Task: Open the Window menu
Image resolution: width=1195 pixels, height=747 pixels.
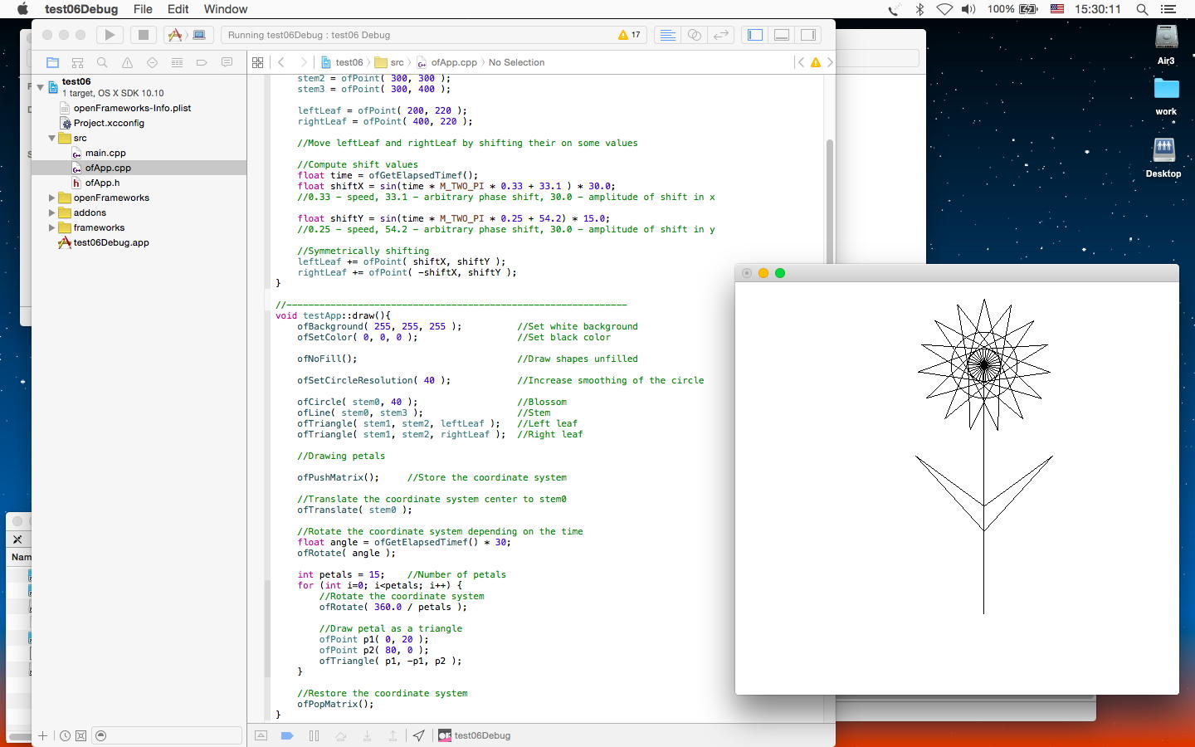Action: tap(225, 9)
